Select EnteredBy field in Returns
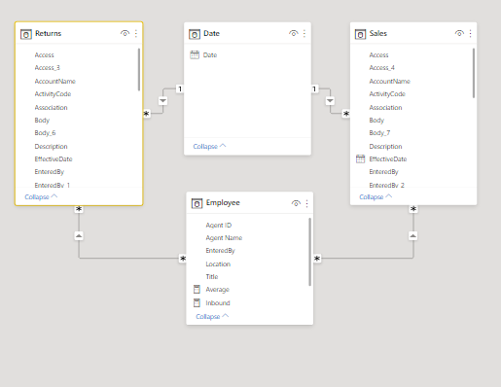 50,172
